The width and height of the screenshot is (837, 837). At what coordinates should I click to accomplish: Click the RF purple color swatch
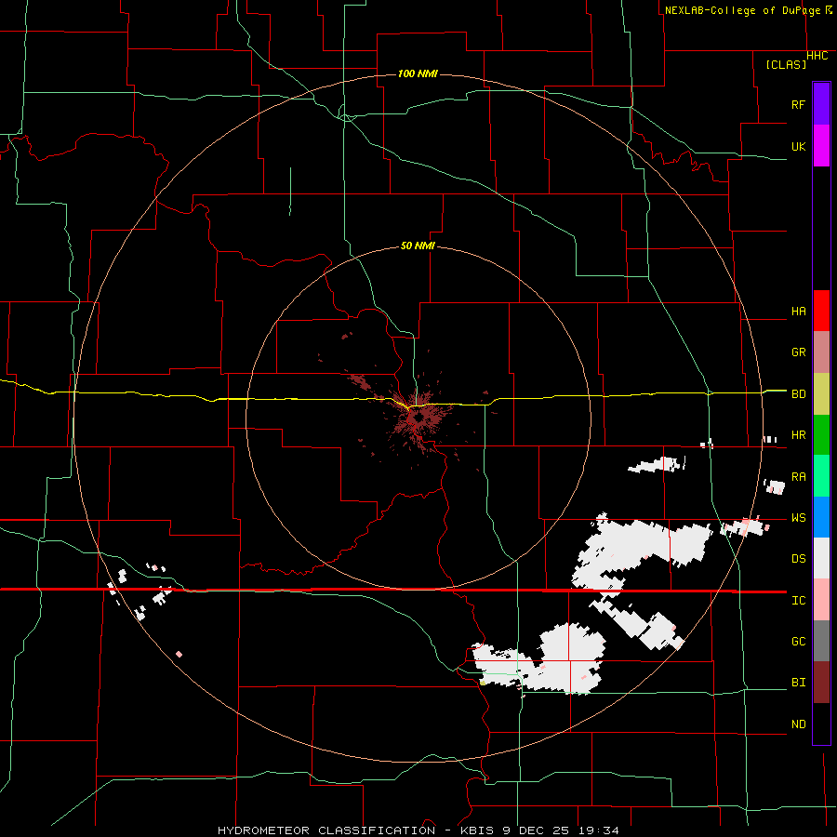(x=821, y=104)
